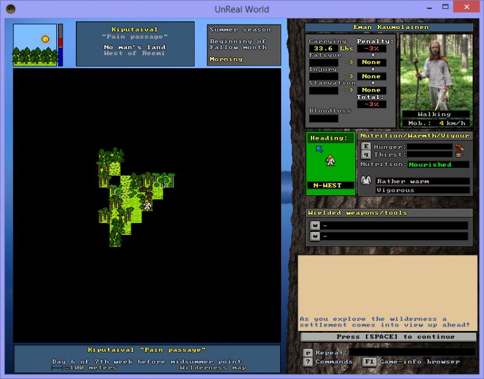This screenshot has width=484, height=379.
Task: Click the meat icon at Hunger bar
Action: pos(459,147)
